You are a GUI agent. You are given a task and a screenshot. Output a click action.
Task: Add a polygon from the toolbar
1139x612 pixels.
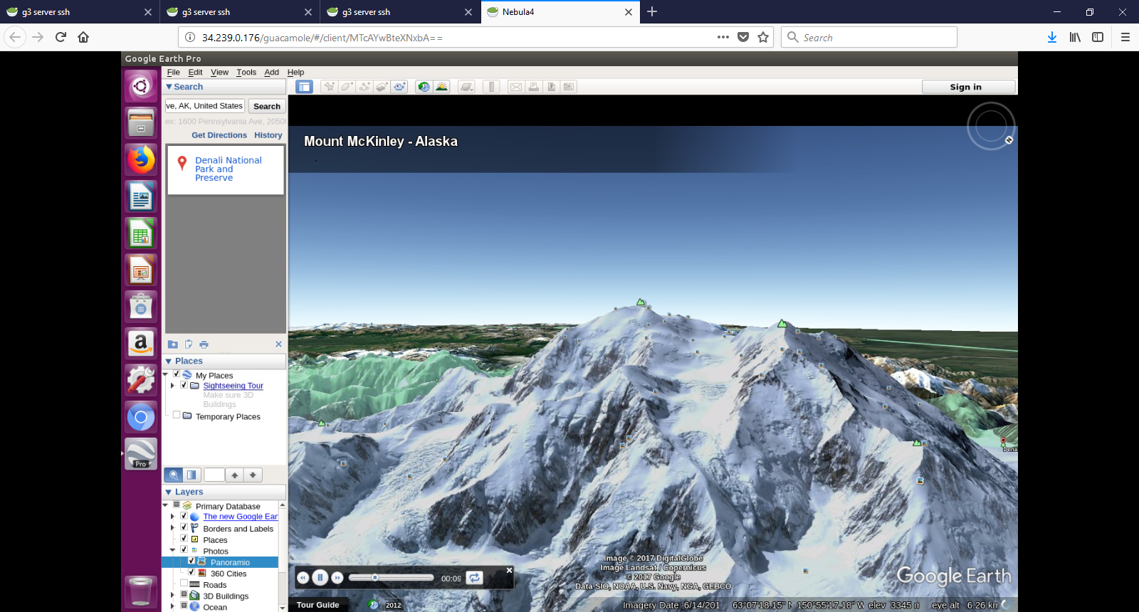pos(347,87)
